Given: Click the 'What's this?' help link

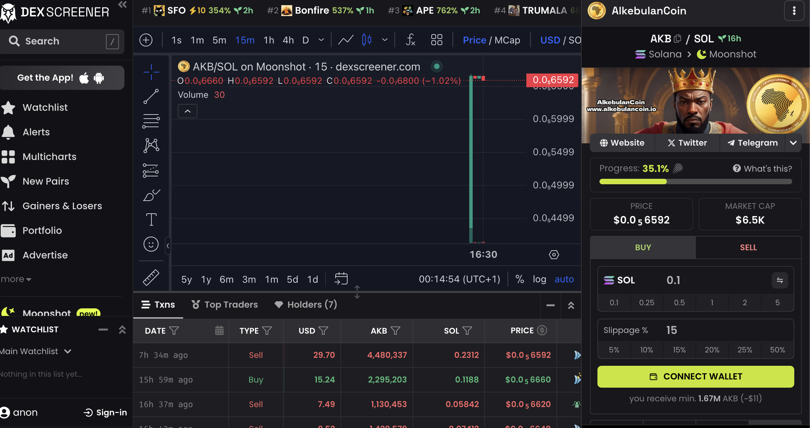Looking at the screenshot, I should pos(762,169).
